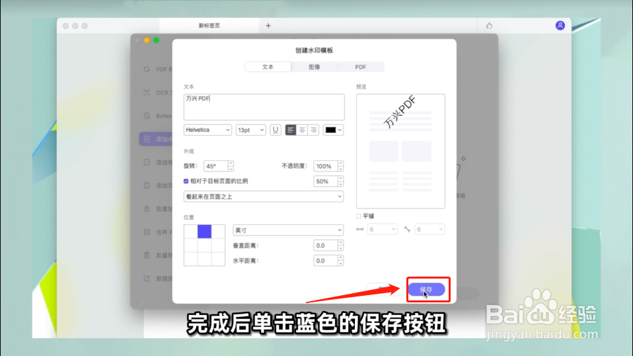Viewport: 633px width, 356px height.
Task: Click the PDF convert icon in sidebar
Action: pyautogui.click(x=147, y=69)
